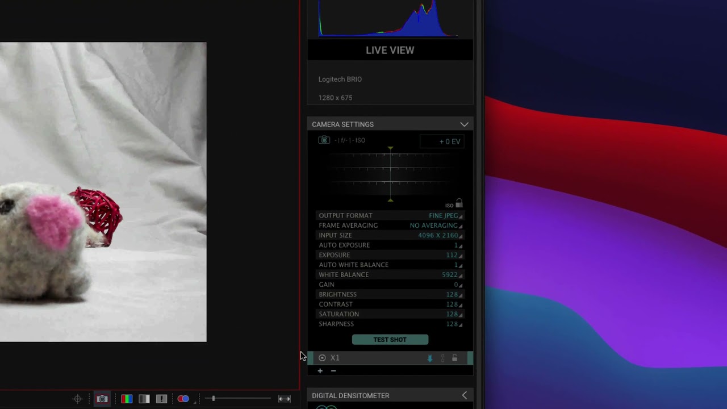Image resolution: width=727 pixels, height=409 pixels.
Task: Click the fit-width double arrow icon
Action: tap(285, 399)
